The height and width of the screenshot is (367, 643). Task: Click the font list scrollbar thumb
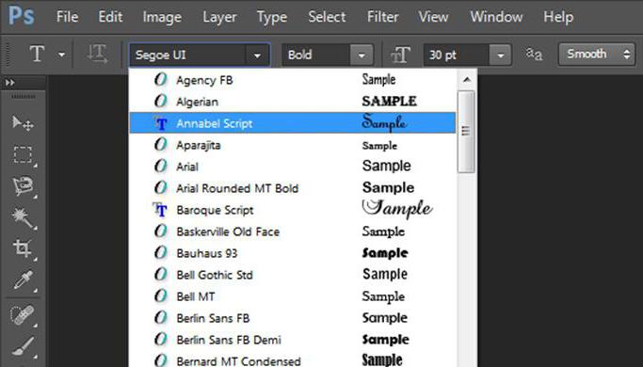tap(466, 132)
